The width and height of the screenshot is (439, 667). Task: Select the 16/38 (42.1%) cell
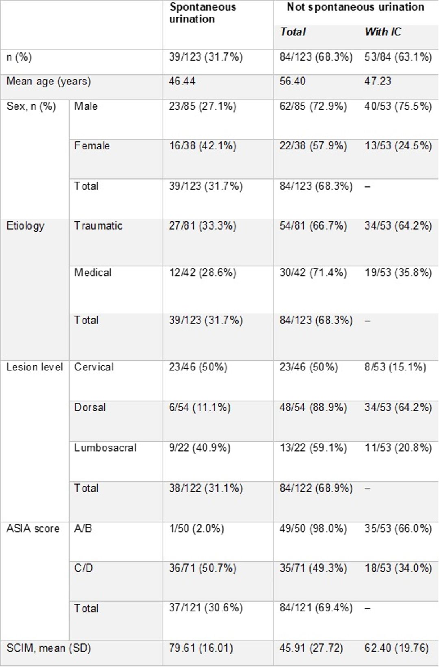point(202,146)
